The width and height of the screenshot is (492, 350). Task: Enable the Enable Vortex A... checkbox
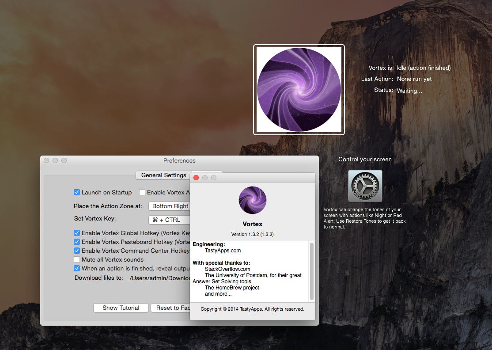pos(142,192)
